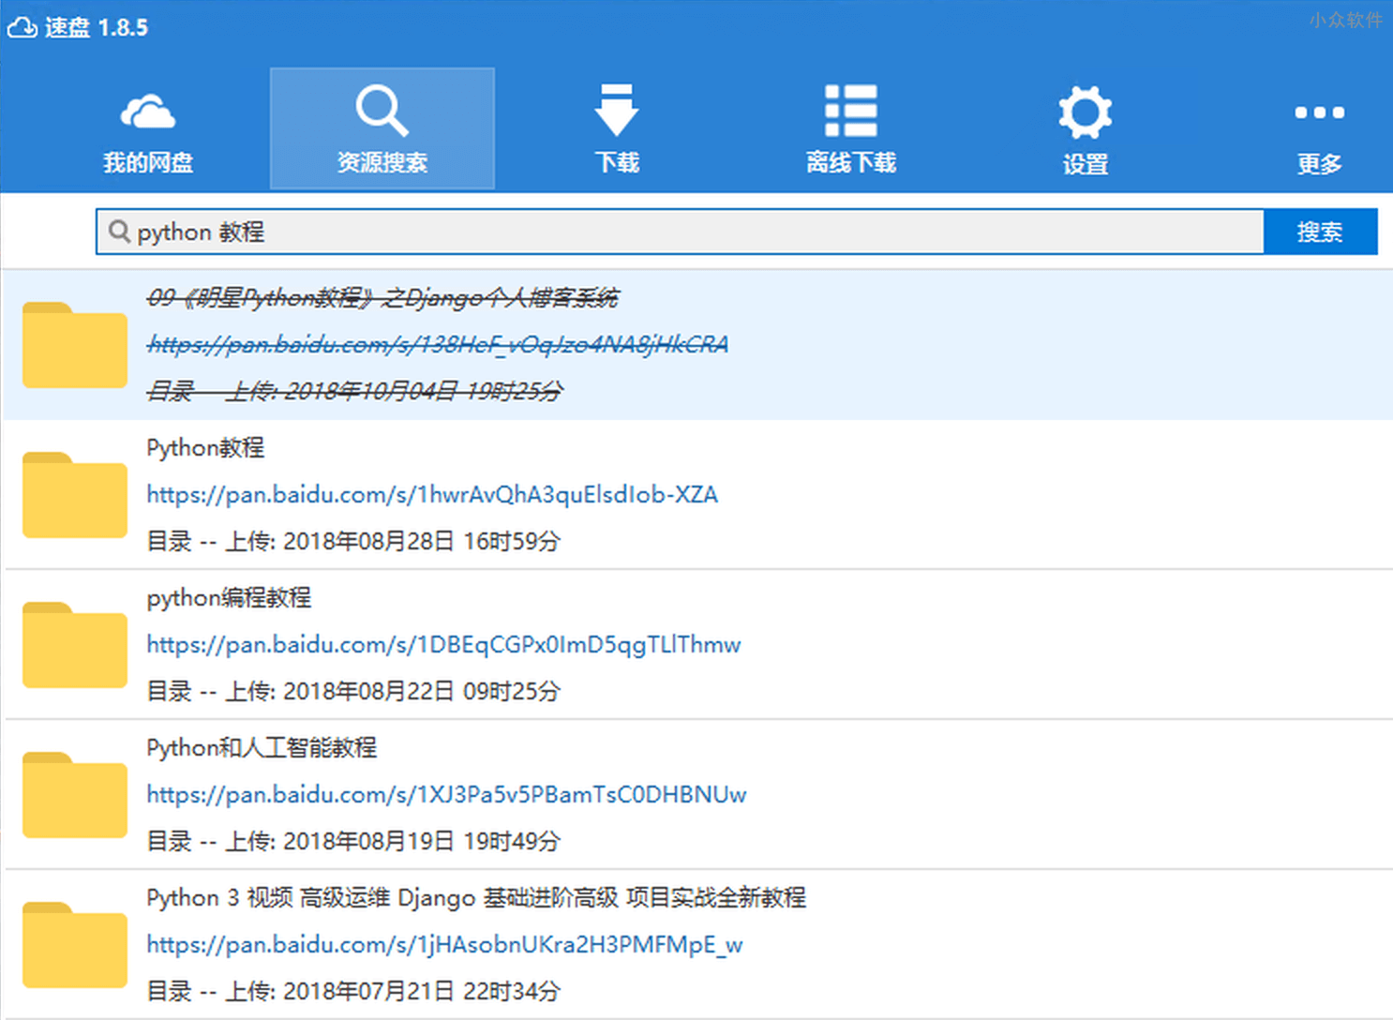
Task: Switch to 我的网盘 tab label
Action: point(147,162)
